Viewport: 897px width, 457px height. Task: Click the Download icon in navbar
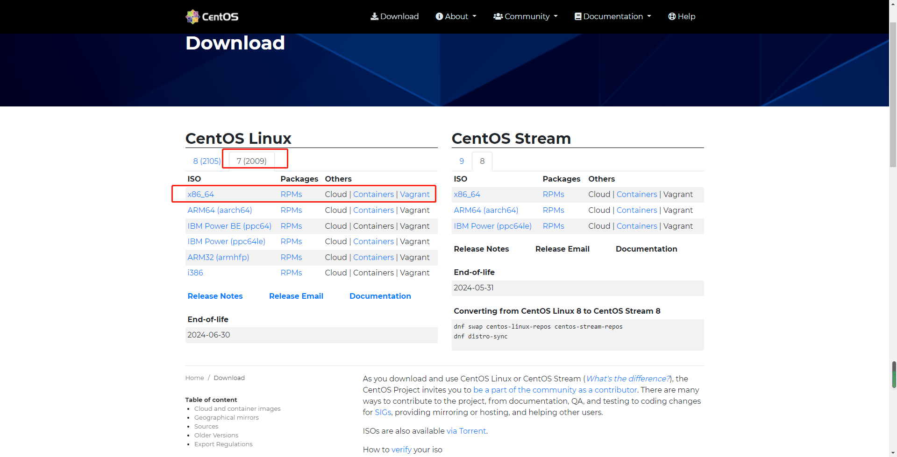point(374,17)
